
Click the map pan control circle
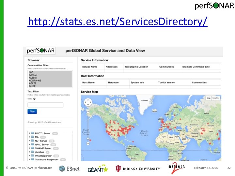point(88,102)
